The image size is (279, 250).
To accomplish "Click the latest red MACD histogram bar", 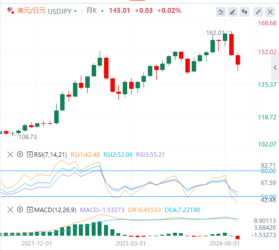I will pyautogui.click(x=238, y=237).
